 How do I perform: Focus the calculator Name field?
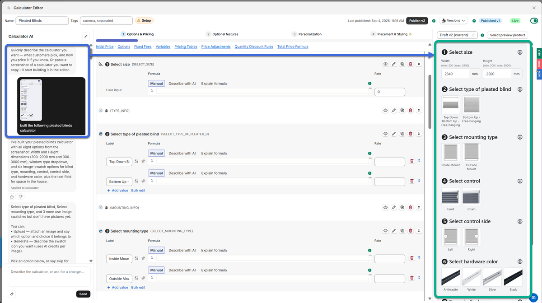[x=42, y=21]
